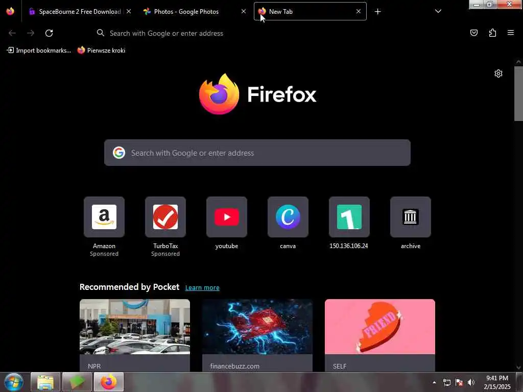
Task: Open the volume speaker tray icon
Action: pos(471,382)
